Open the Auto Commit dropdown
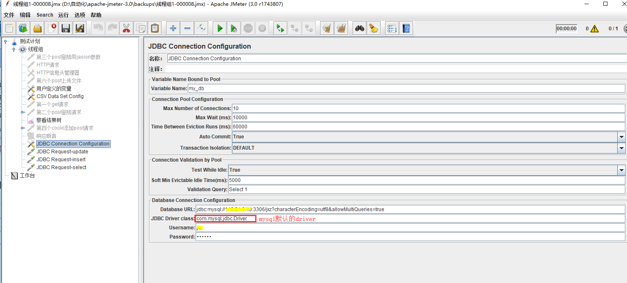The width and height of the screenshot is (627, 283). pyautogui.click(x=622, y=137)
